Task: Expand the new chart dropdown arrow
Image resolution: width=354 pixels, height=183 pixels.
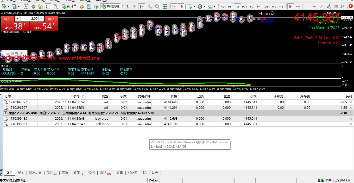Action: (9, 6)
